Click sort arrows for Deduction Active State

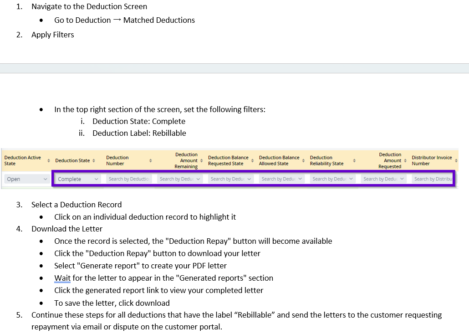pyautogui.click(x=49, y=161)
